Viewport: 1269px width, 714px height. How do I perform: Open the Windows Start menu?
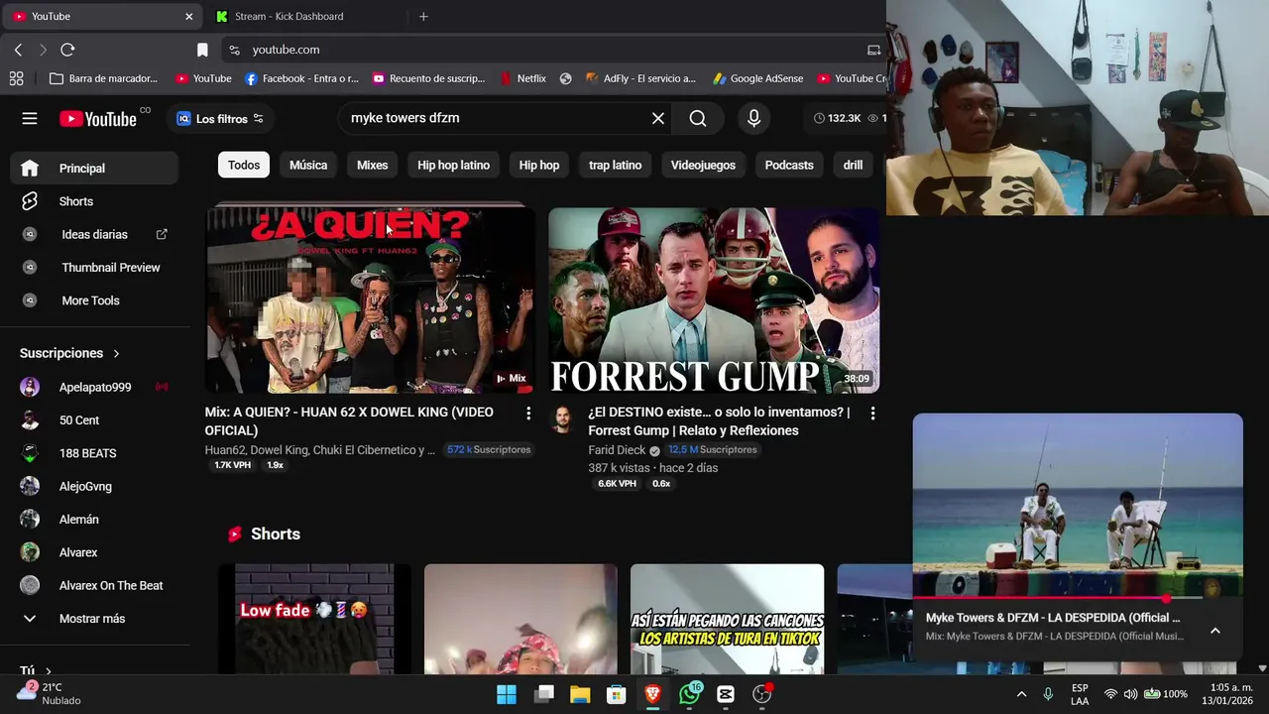tap(507, 694)
